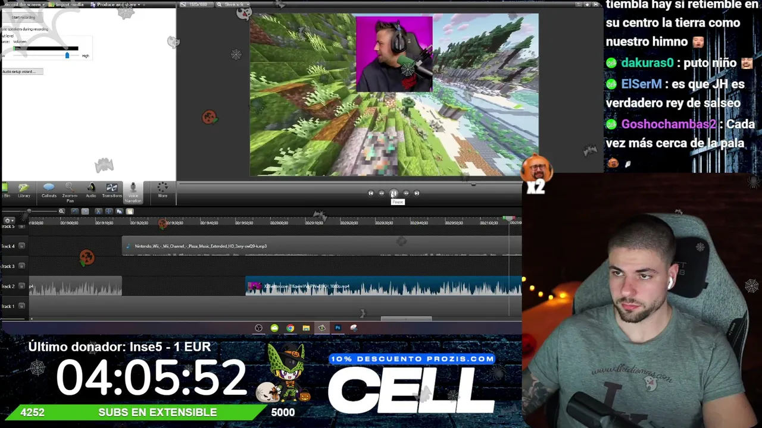Click the green app icon in taskbar
This screenshot has height=428, width=762.
pyautogui.click(x=274, y=328)
